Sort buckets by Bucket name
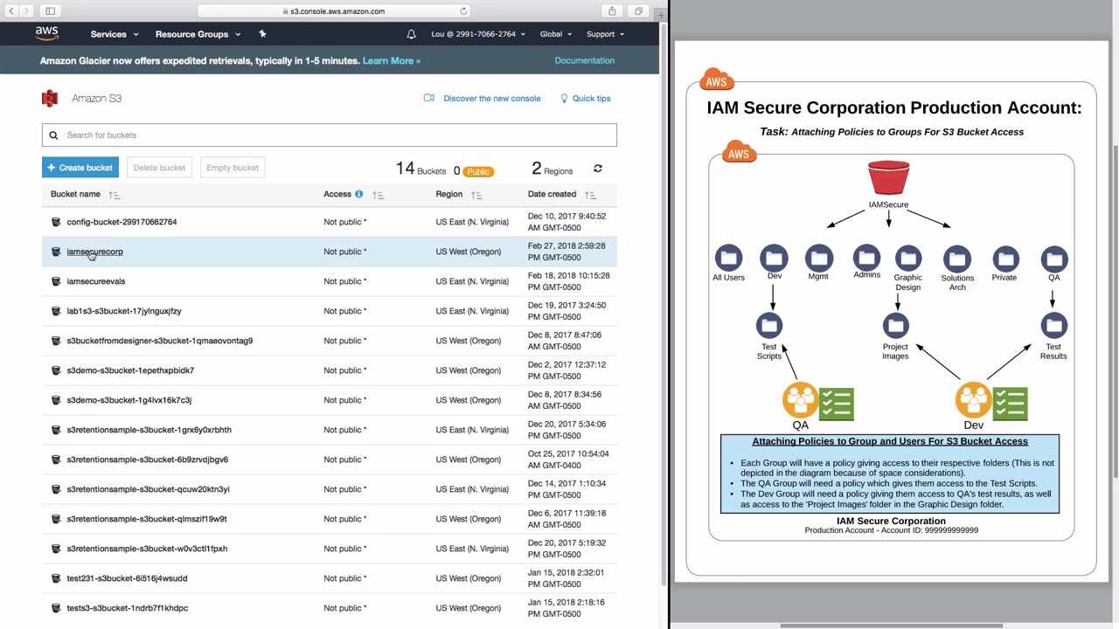The width and height of the screenshot is (1119, 629). (x=115, y=195)
